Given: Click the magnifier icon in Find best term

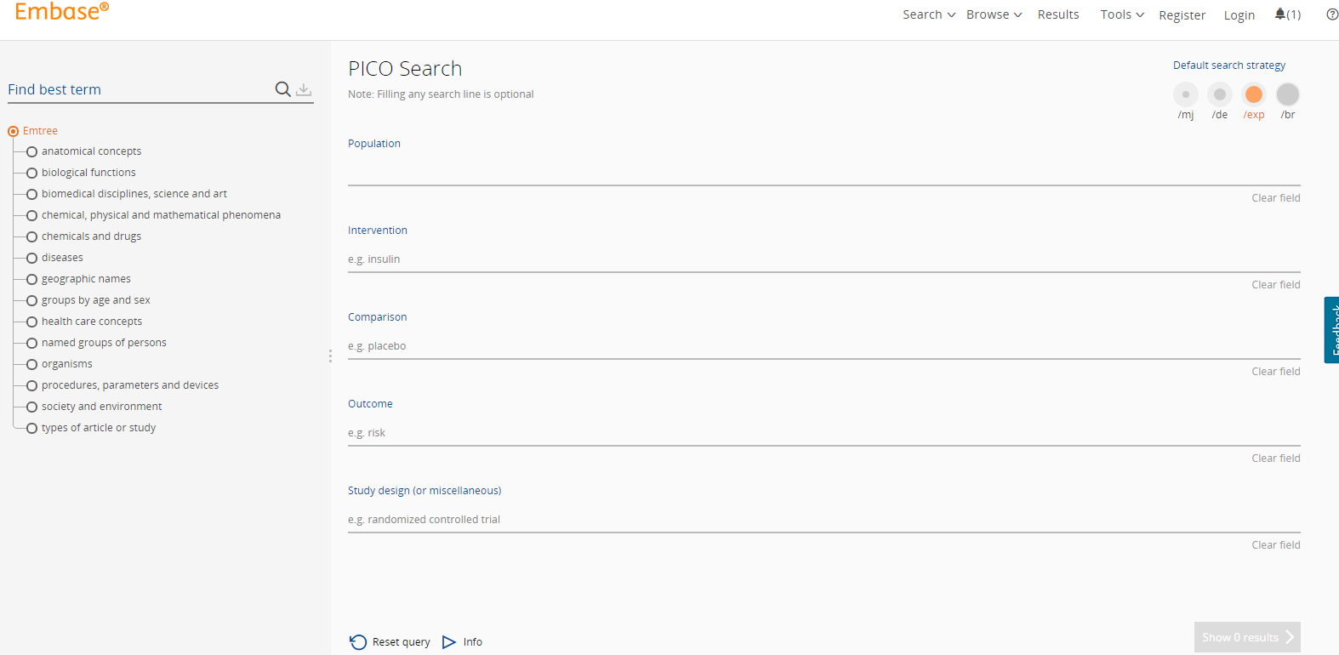Looking at the screenshot, I should pyautogui.click(x=282, y=89).
